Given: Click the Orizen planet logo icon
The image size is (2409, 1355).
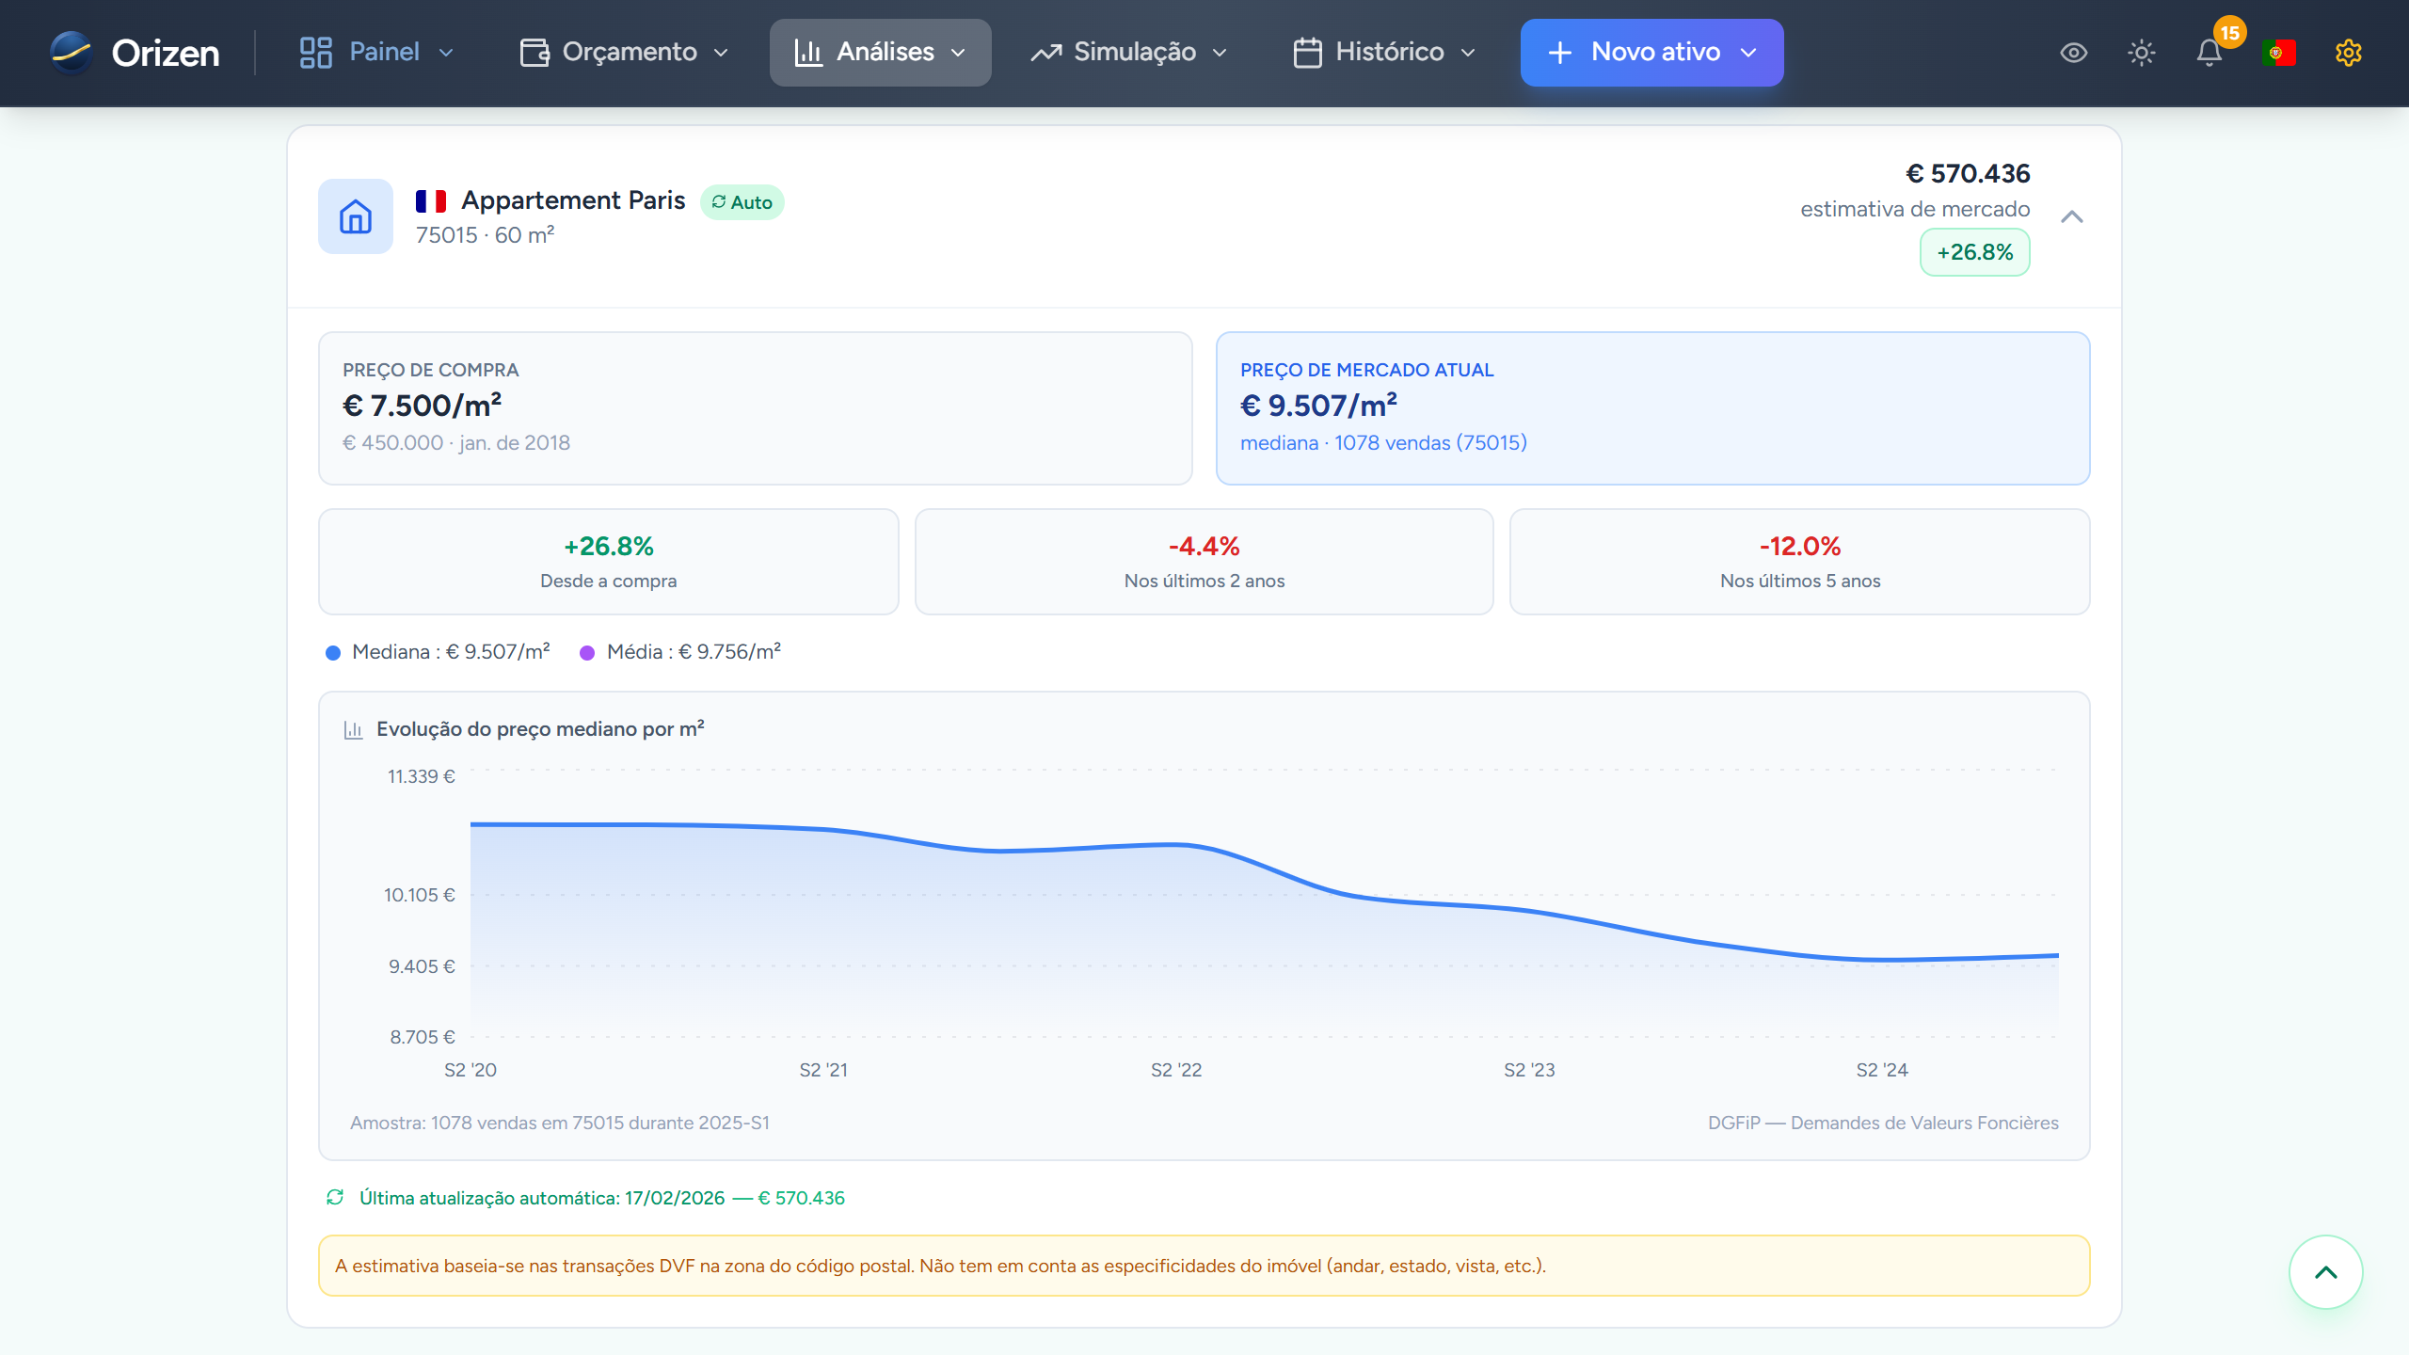Looking at the screenshot, I should coord(72,53).
